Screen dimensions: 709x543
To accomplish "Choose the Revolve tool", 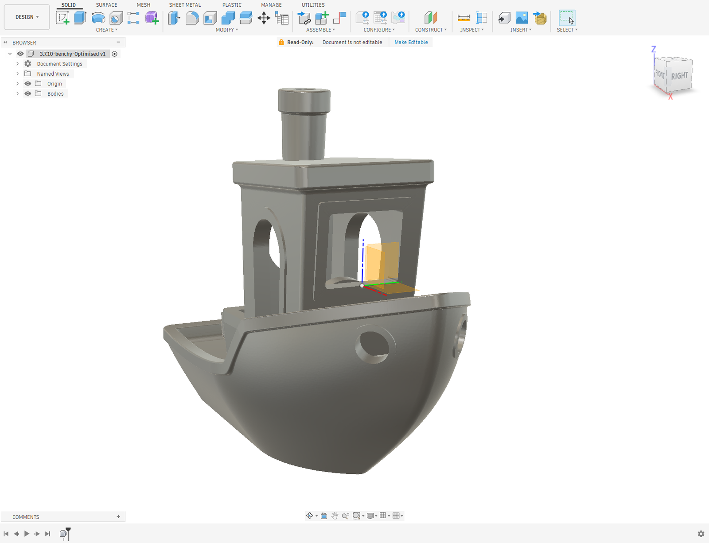I will click(x=98, y=18).
